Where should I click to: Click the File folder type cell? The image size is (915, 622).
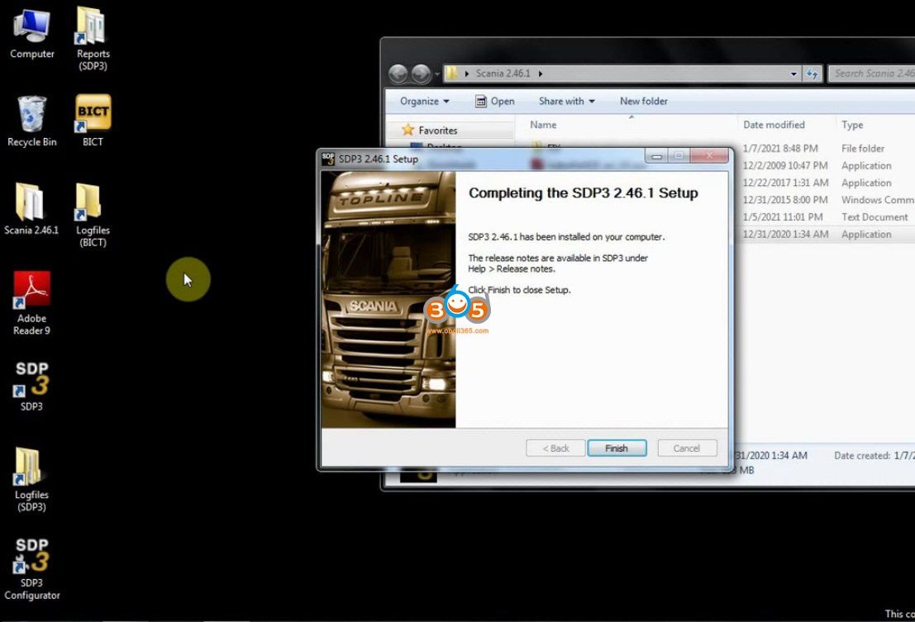(862, 149)
